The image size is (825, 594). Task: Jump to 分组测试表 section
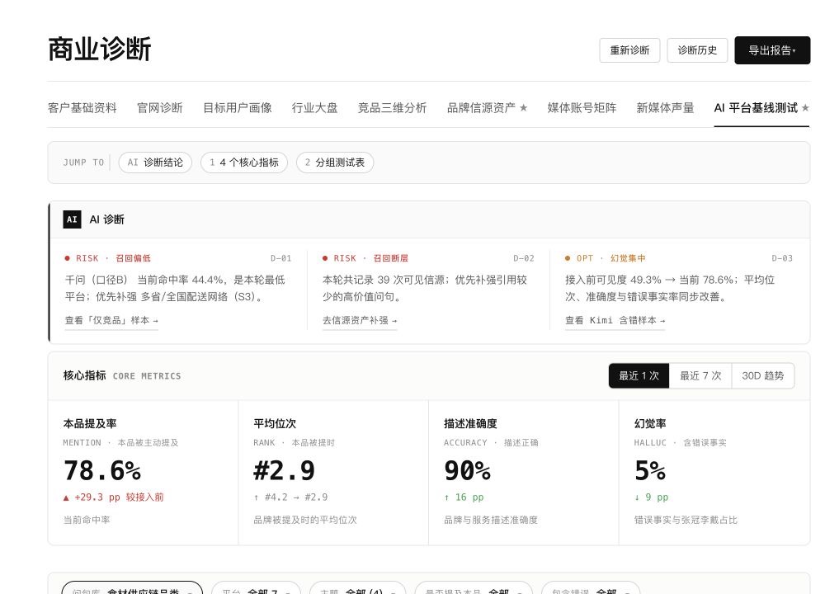click(335, 163)
